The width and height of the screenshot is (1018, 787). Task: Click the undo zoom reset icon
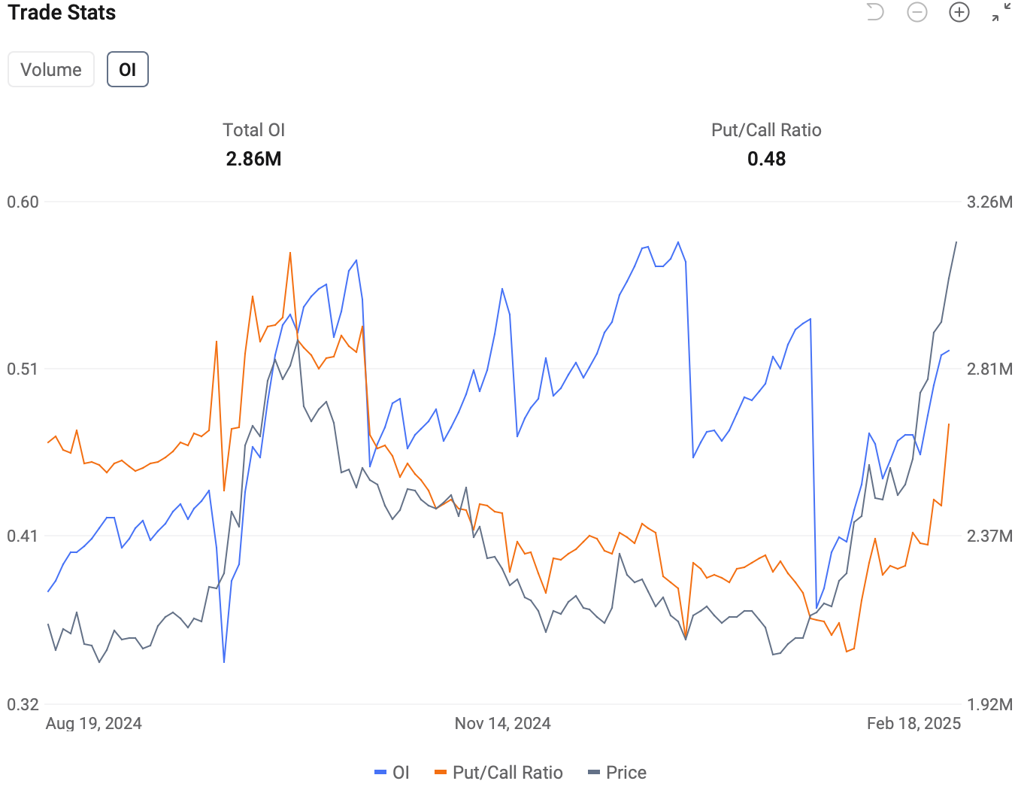[874, 12]
